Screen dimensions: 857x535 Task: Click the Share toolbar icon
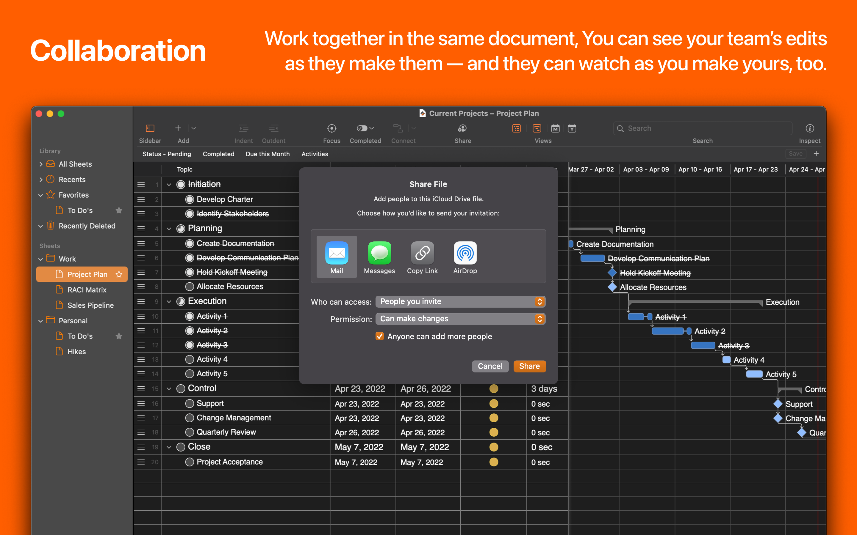[x=462, y=128]
